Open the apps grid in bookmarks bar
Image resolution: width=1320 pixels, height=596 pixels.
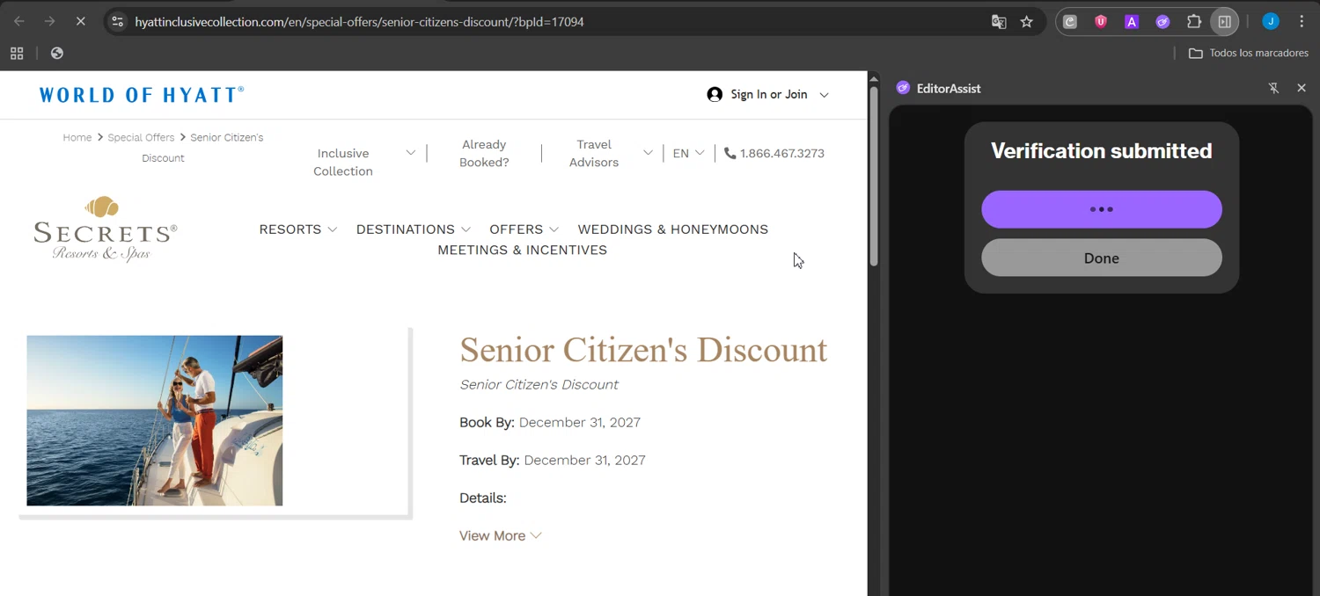point(17,53)
